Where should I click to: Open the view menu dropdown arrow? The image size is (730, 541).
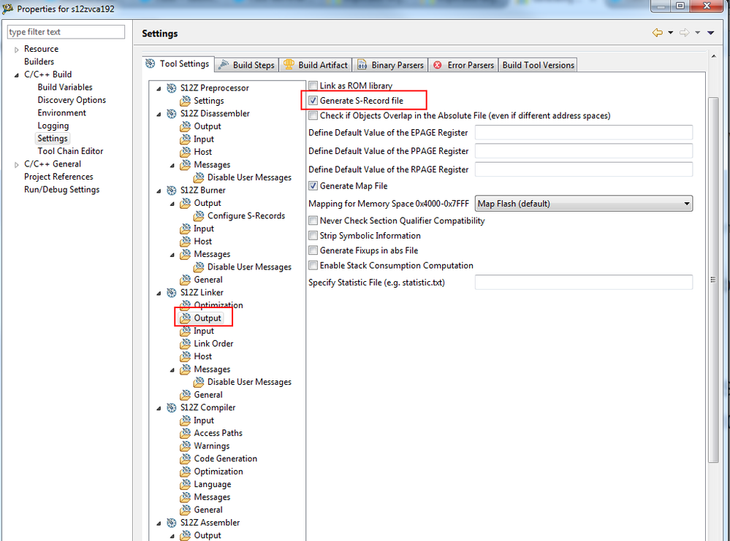pos(711,33)
